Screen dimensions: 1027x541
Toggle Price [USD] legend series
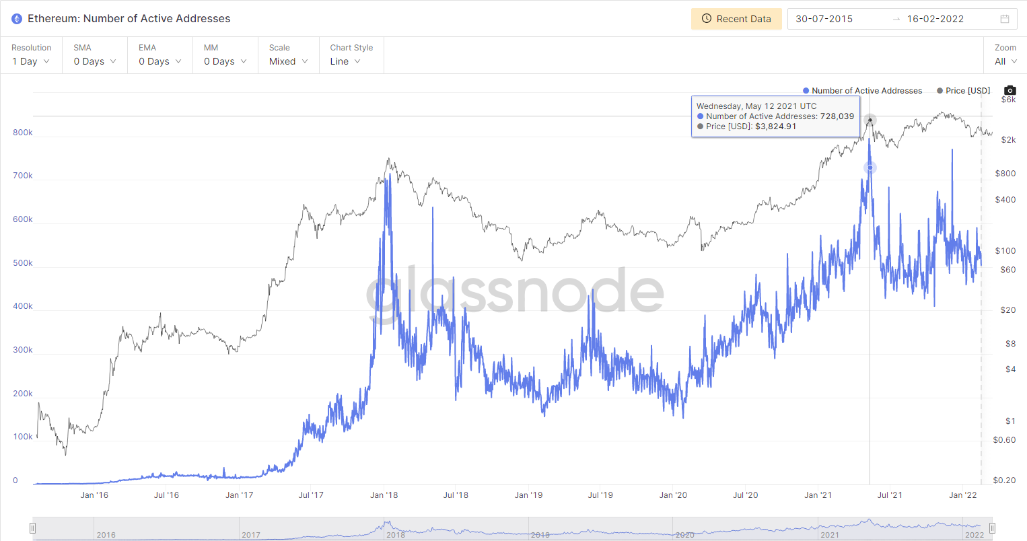tap(963, 91)
